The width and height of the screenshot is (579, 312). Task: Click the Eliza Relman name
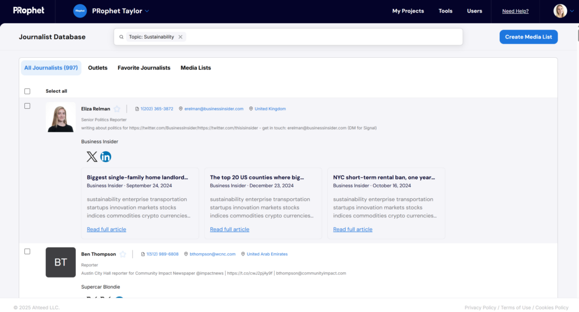pos(96,109)
